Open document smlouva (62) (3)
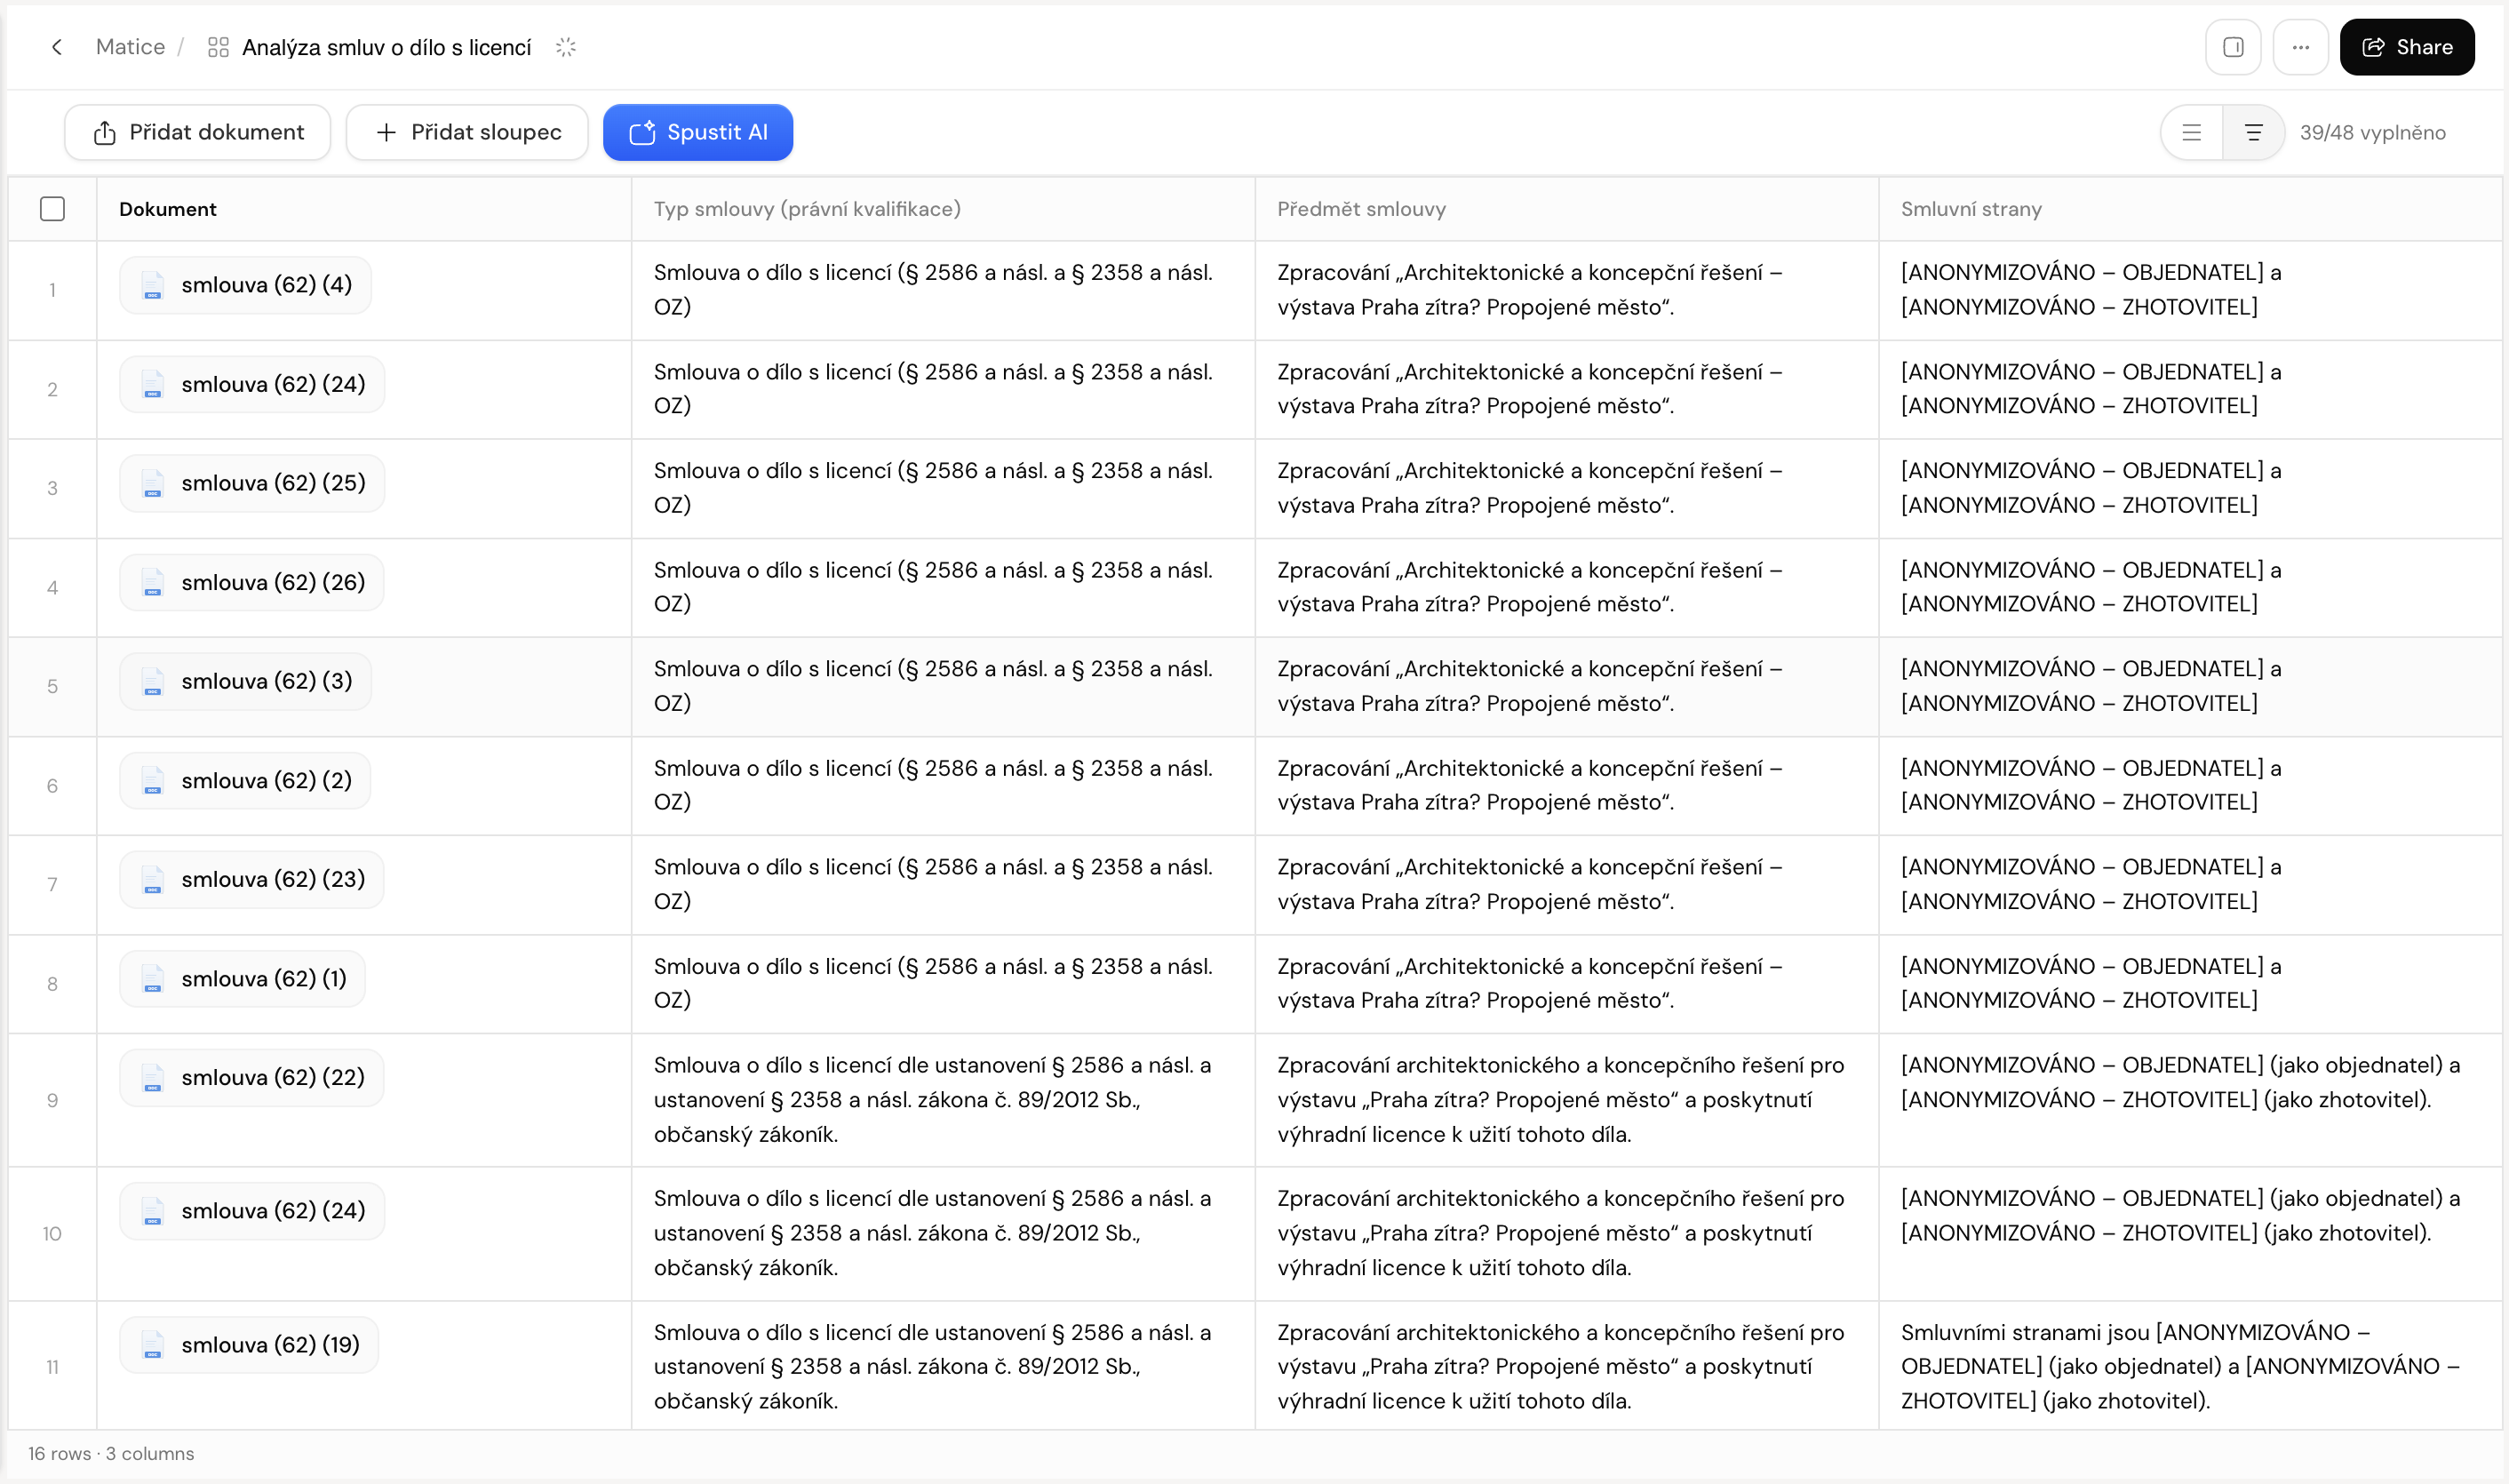This screenshot has width=2509, height=1484. point(245,681)
